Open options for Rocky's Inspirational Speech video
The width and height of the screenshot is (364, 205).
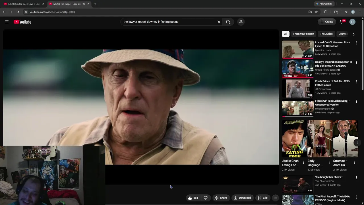[x=357, y=62]
